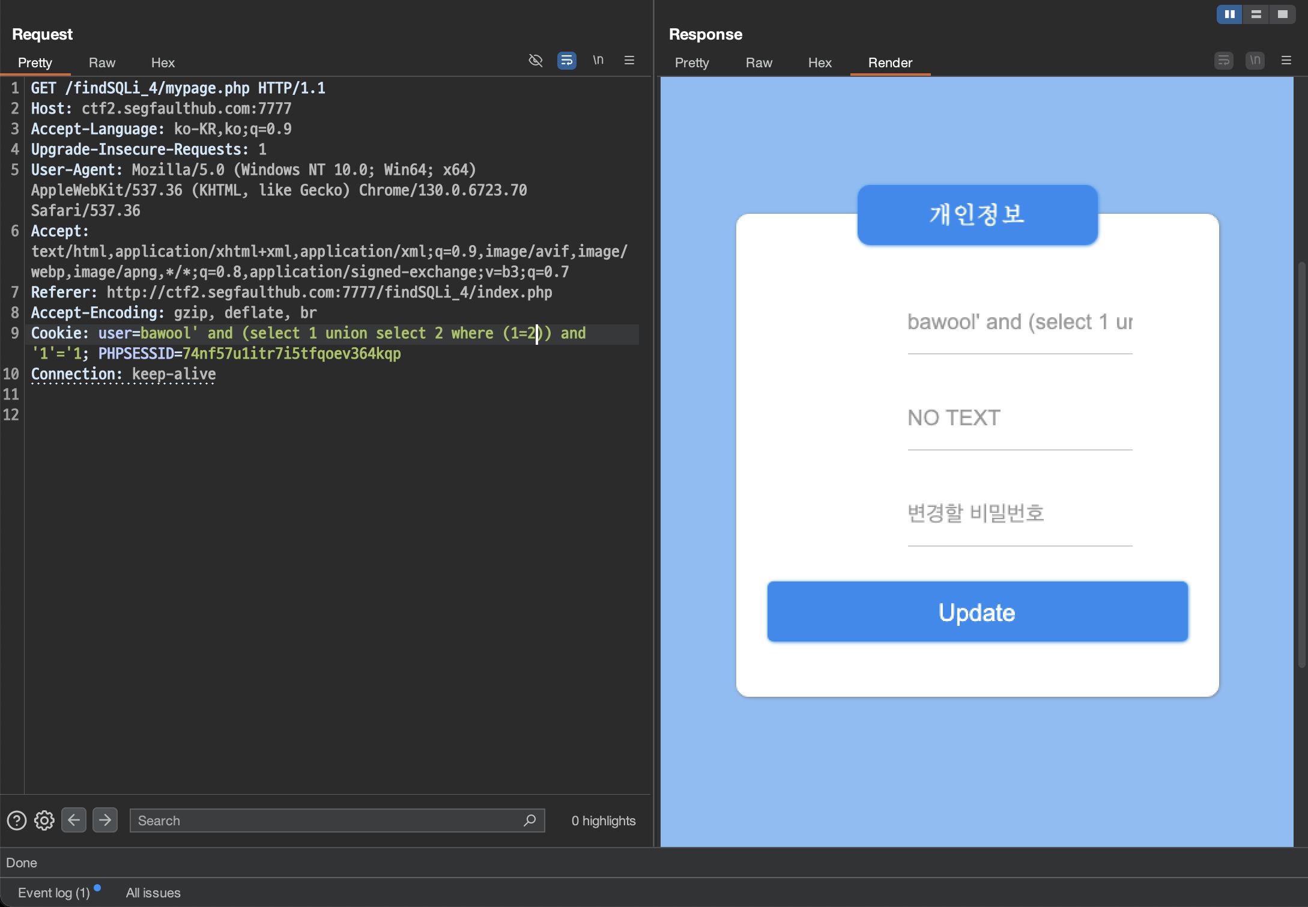The height and width of the screenshot is (907, 1308).
Task: Click response newline characters icon
Action: pyautogui.click(x=1255, y=60)
